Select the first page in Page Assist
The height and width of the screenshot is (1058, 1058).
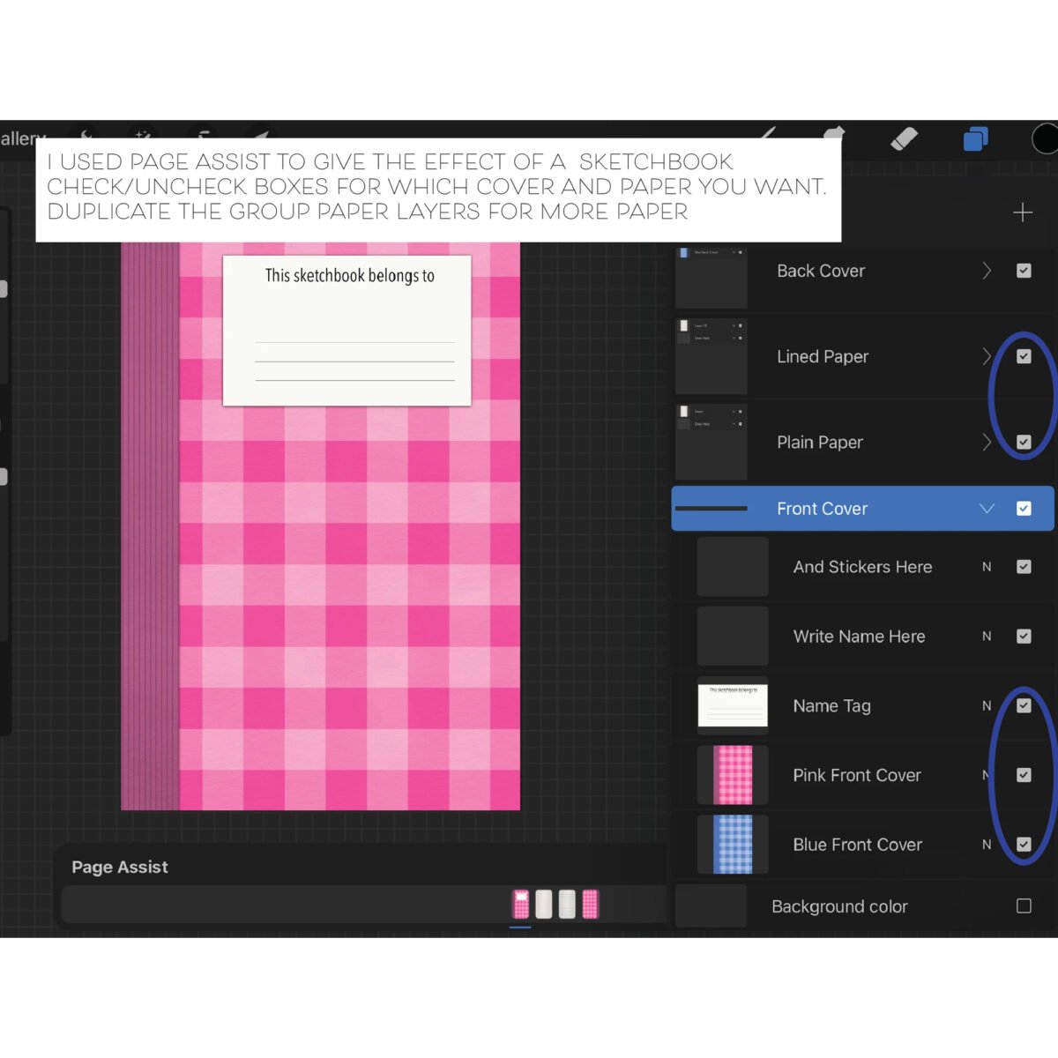pyautogui.click(x=521, y=904)
